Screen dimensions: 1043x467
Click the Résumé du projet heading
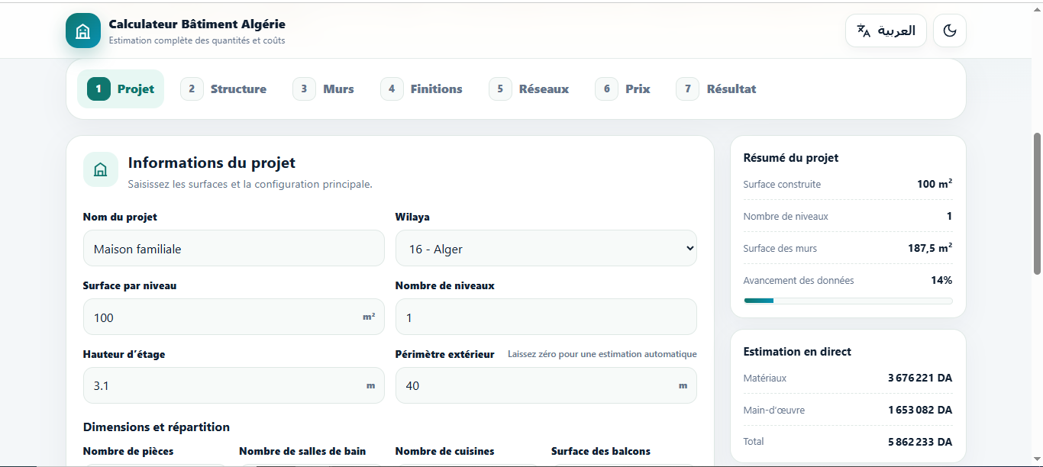(x=791, y=158)
